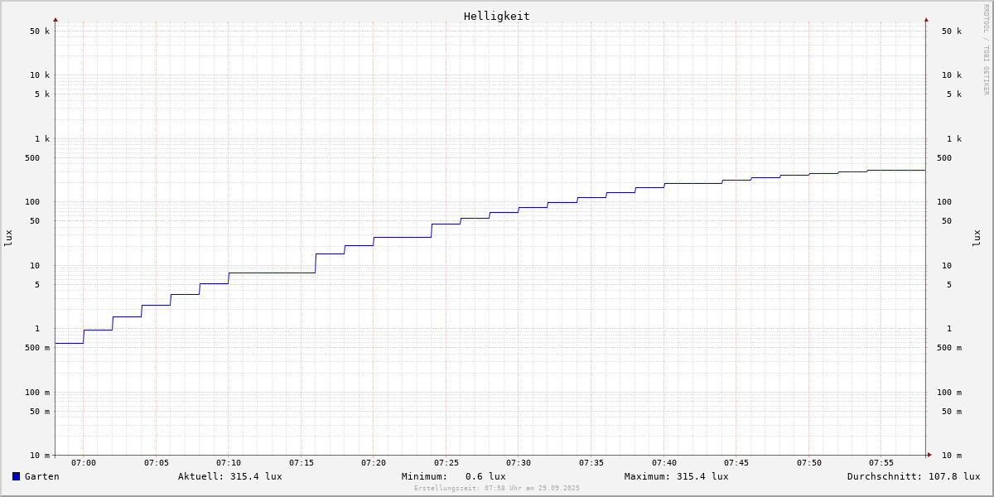Click the Erstellungszeit timestamp footer text
This screenshot has width=994, height=497.
click(497, 489)
